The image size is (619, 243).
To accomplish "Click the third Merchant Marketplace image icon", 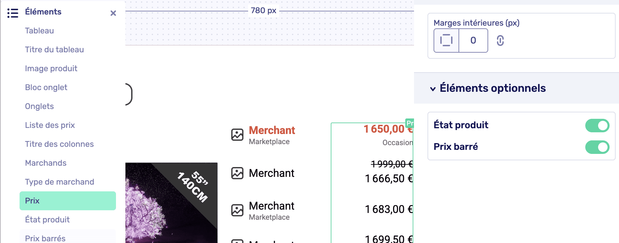I will pos(237,210).
